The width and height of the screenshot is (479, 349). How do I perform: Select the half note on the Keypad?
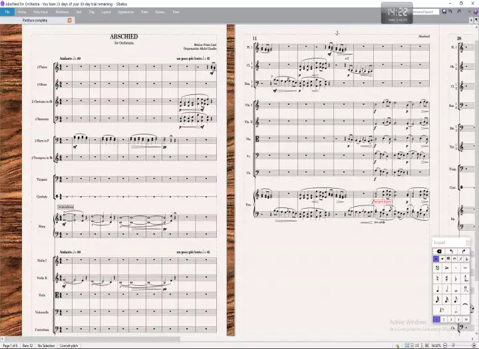447,289
